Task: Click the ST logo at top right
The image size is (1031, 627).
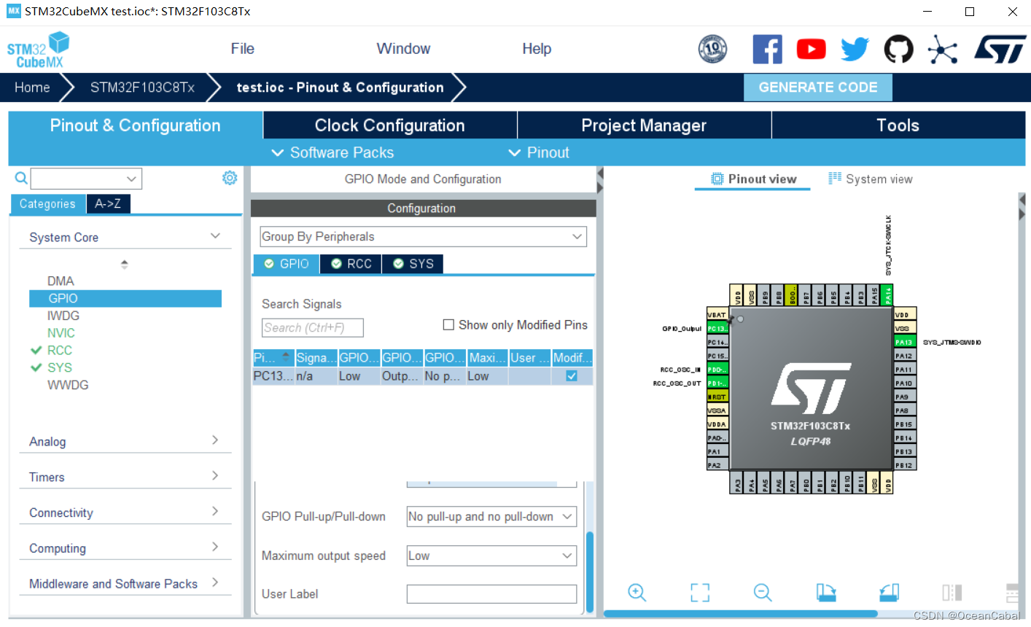Action: tap(1000, 50)
